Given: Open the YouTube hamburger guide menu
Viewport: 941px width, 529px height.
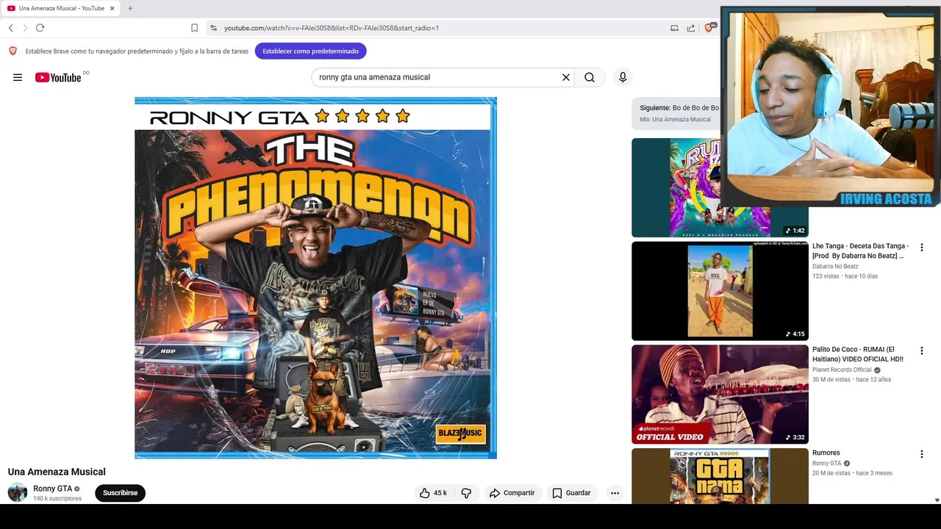Looking at the screenshot, I should [18, 77].
